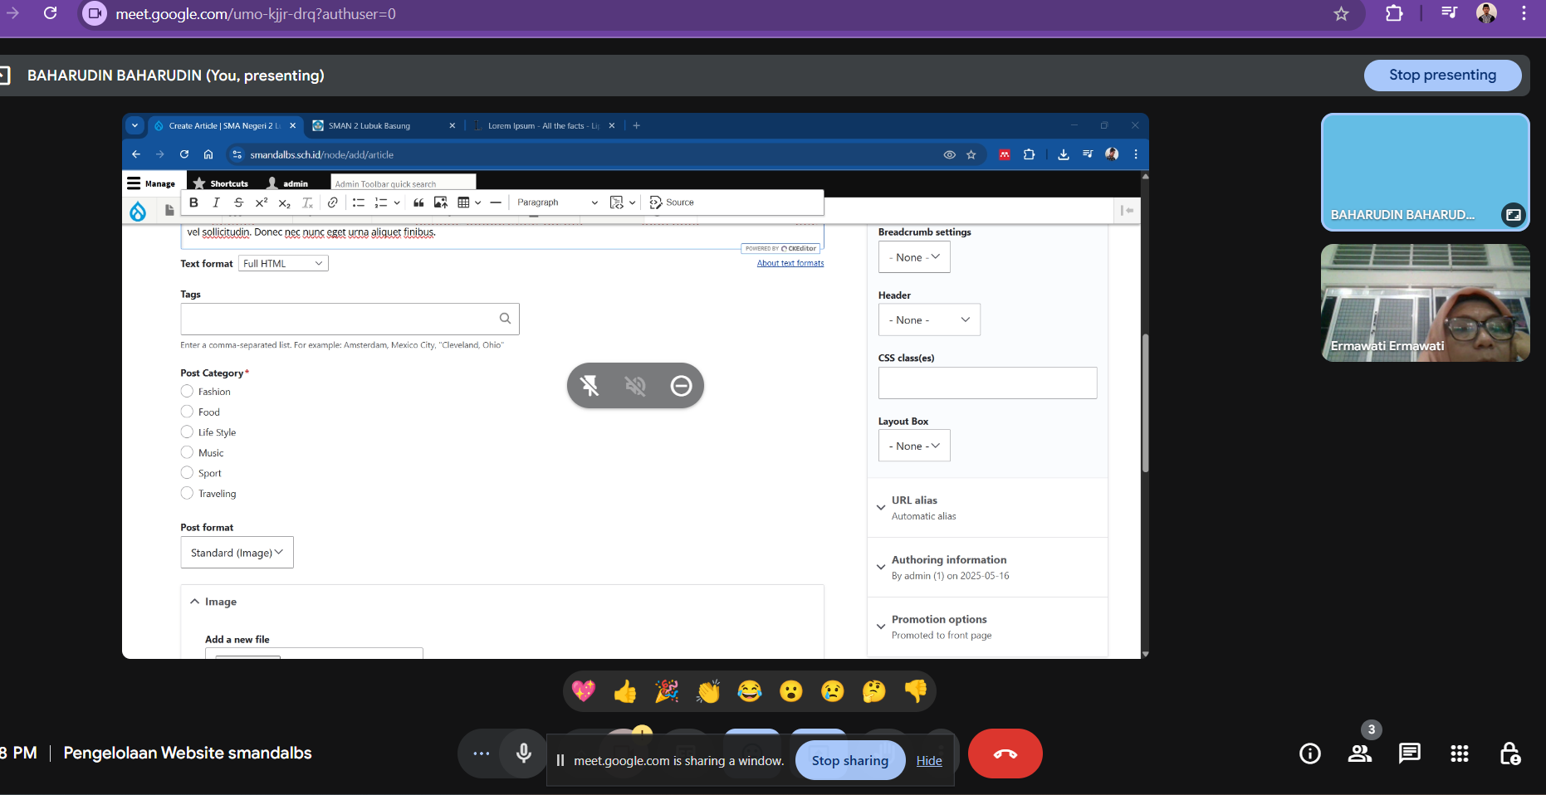Open the Text format dropdown
Viewport: 1546px width, 795px height.
[283, 264]
